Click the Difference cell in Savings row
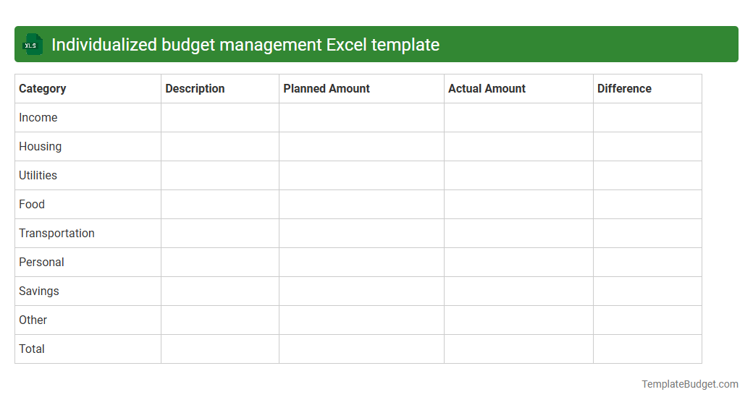Image resolution: width=753 pixels, height=405 pixels. point(647,291)
